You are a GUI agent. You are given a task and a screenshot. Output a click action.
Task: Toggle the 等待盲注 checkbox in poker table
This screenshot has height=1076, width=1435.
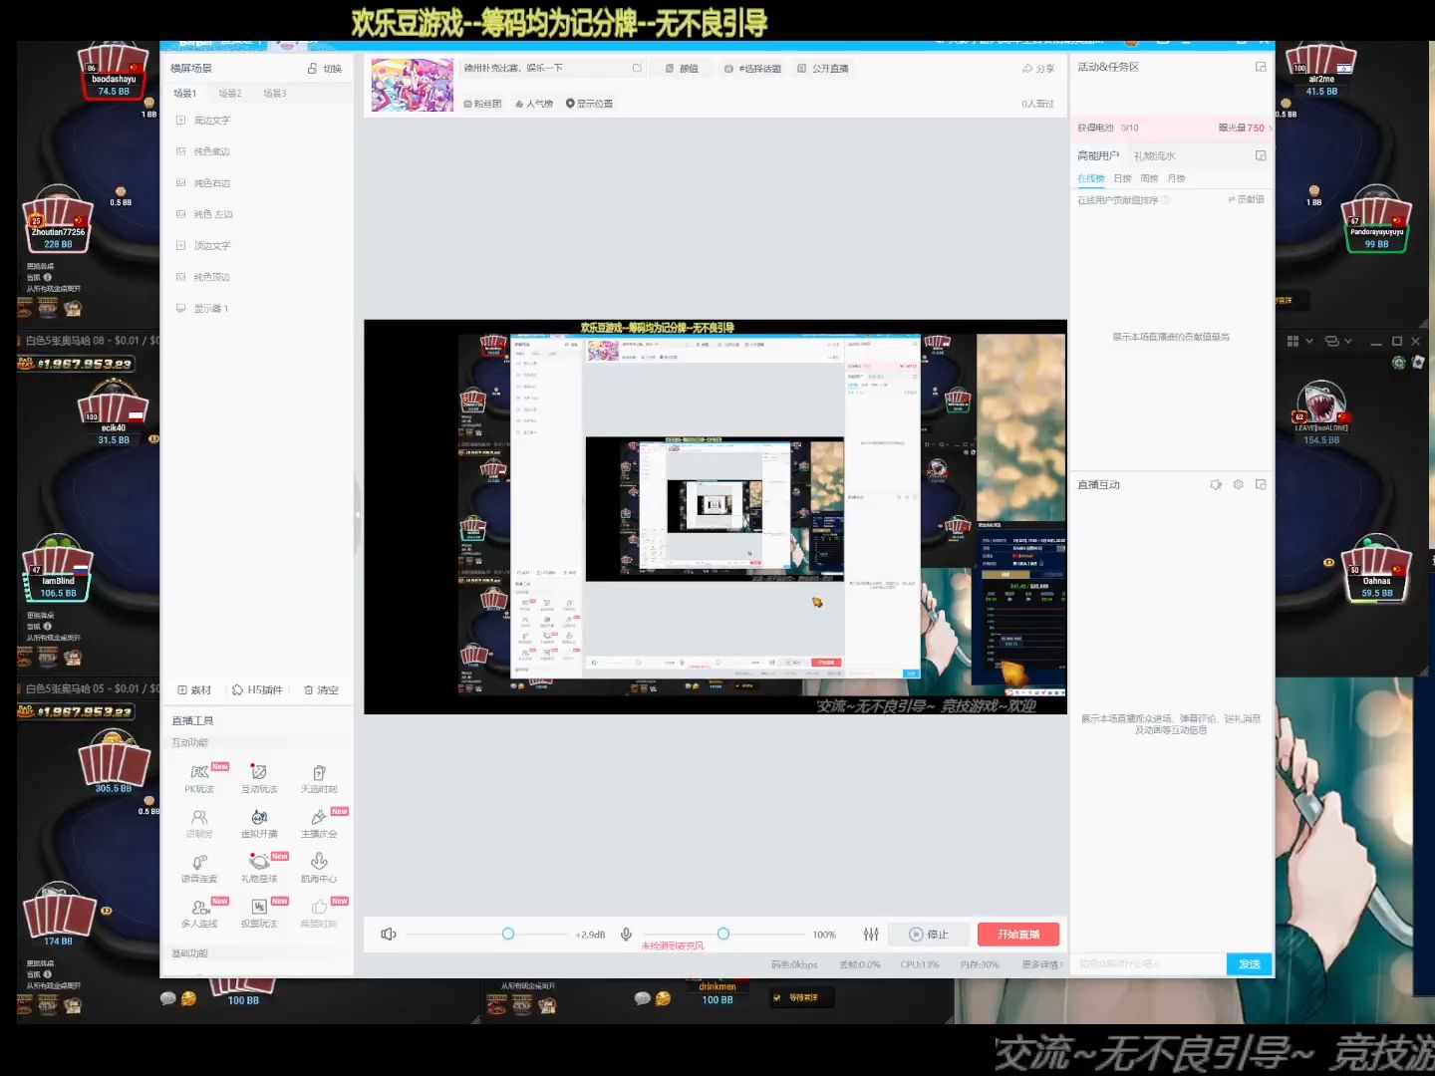pyautogui.click(x=777, y=997)
